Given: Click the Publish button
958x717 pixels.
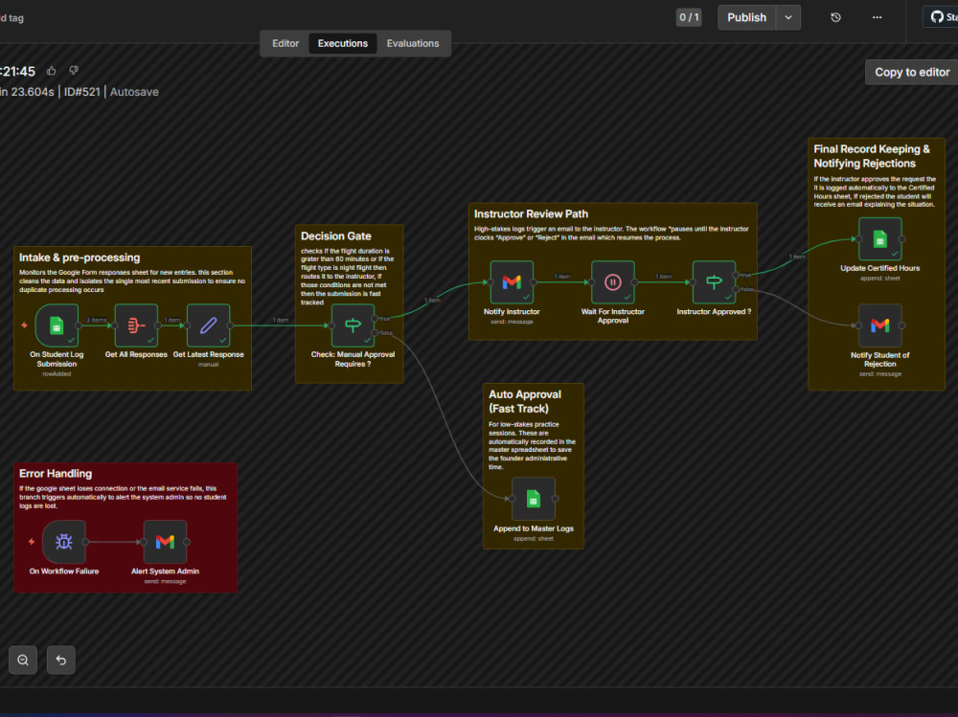Looking at the screenshot, I should point(746,18).
